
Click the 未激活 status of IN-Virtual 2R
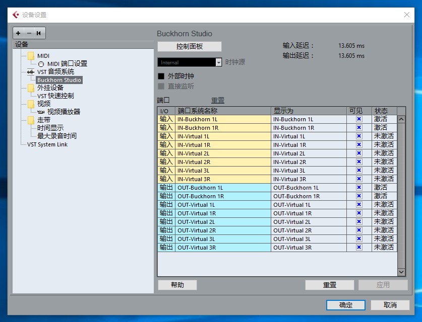(x=384, y=162)
